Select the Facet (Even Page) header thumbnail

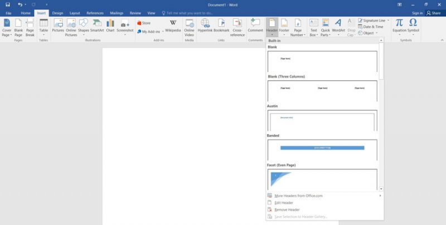[x=322, y=179]
